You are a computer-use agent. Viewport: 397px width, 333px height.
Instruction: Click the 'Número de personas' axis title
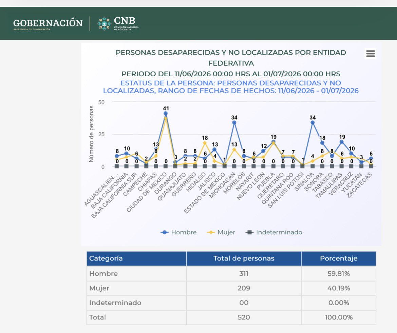pyautogui.click(x=91, y=134)
